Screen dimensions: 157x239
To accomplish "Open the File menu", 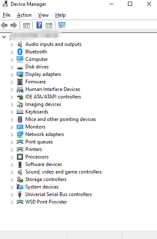I will [7, 15].
